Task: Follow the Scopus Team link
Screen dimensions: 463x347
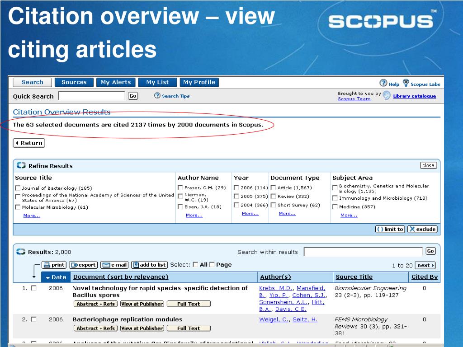Action: point(354,99)
